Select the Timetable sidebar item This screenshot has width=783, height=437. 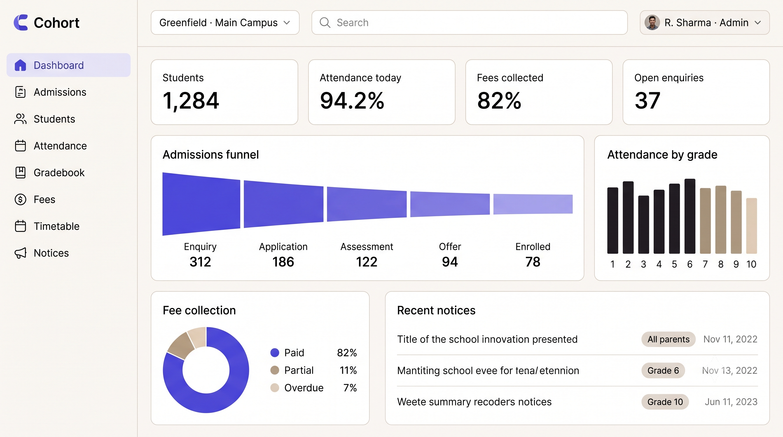[x=68, y=226]
